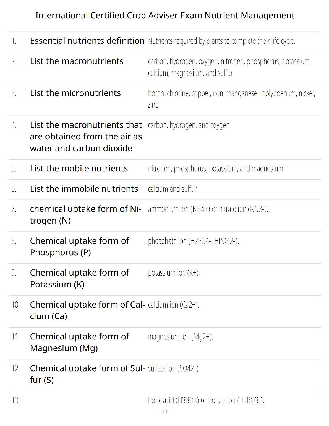Click the calcium ion (Ca2+) answer

(x=174, y=305)
